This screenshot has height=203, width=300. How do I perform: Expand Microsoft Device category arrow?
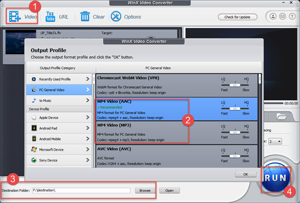pos(87,150)
